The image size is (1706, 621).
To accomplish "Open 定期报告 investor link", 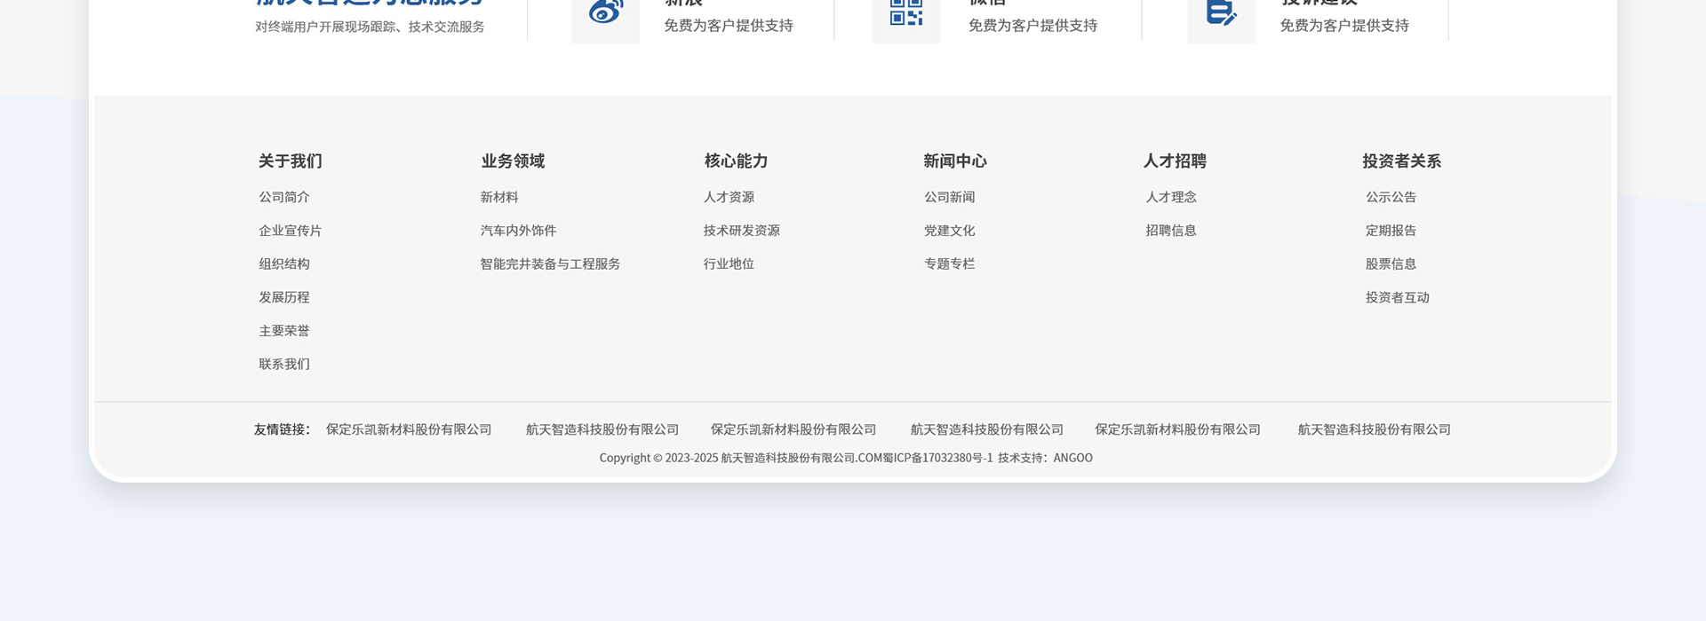I will [1391, 231].
